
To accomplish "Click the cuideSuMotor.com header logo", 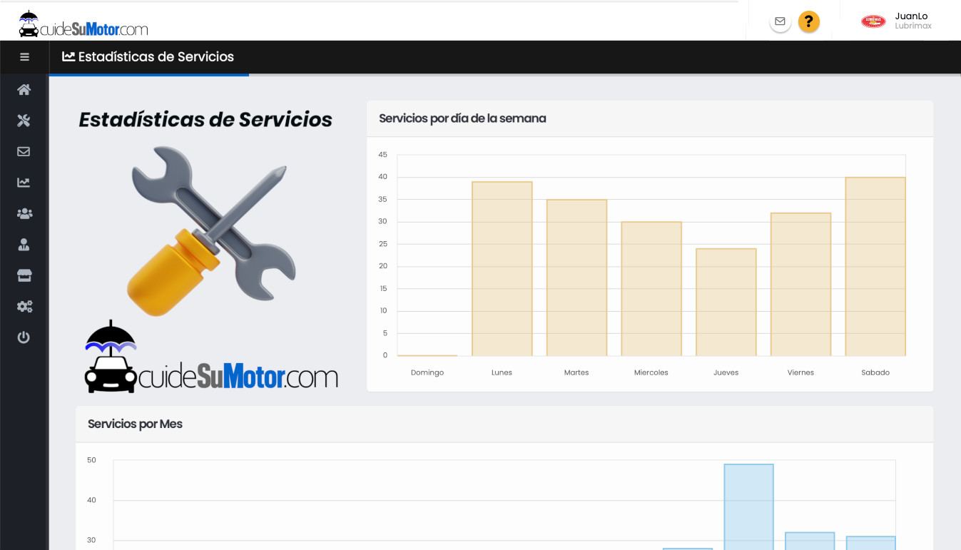I will pyautogui.click(x=83, y=24).
